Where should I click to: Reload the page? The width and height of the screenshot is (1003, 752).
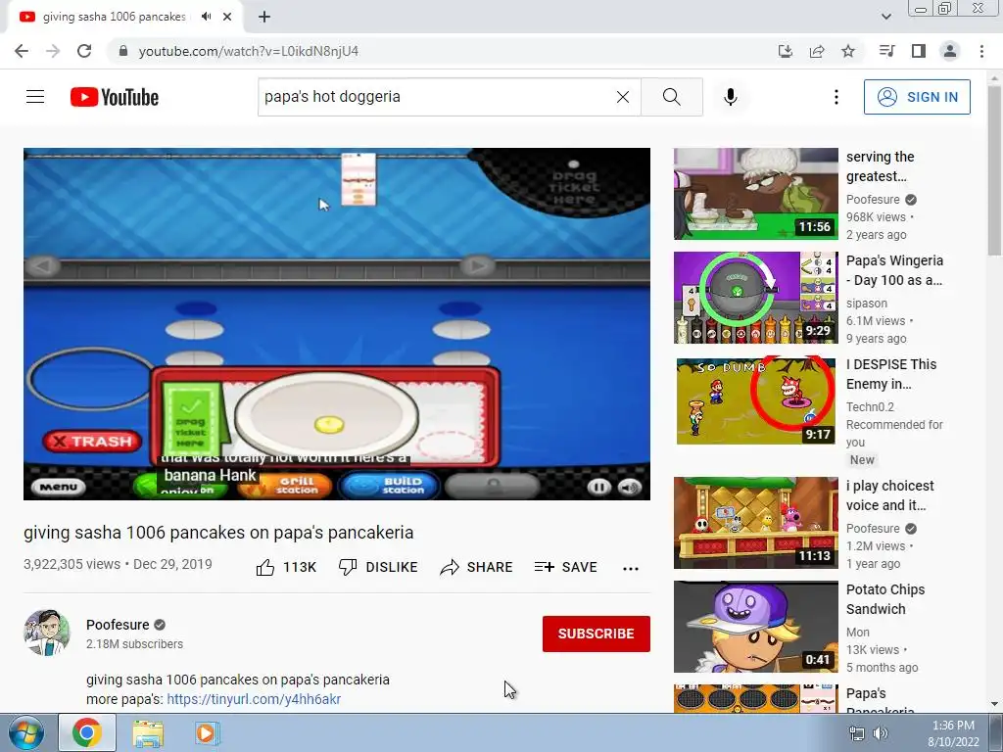coord(84,51)
